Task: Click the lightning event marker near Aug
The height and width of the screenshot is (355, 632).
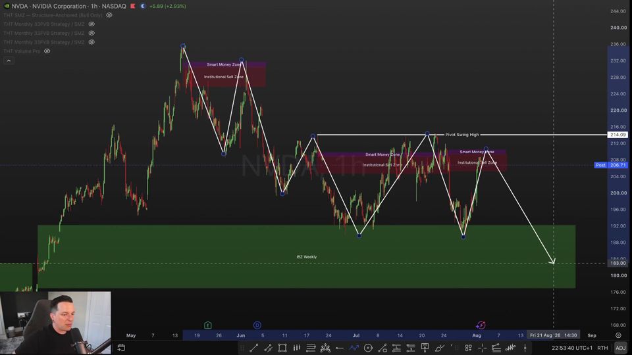Action: [x=481, y=325]
